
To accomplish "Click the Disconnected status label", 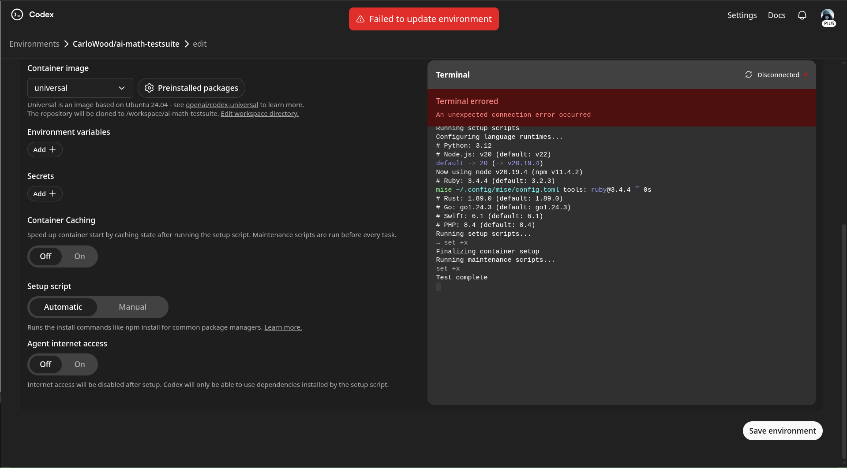I will (778, 75).
